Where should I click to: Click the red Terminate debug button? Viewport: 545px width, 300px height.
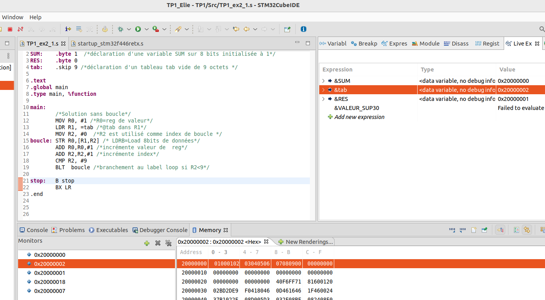(10, 29)
